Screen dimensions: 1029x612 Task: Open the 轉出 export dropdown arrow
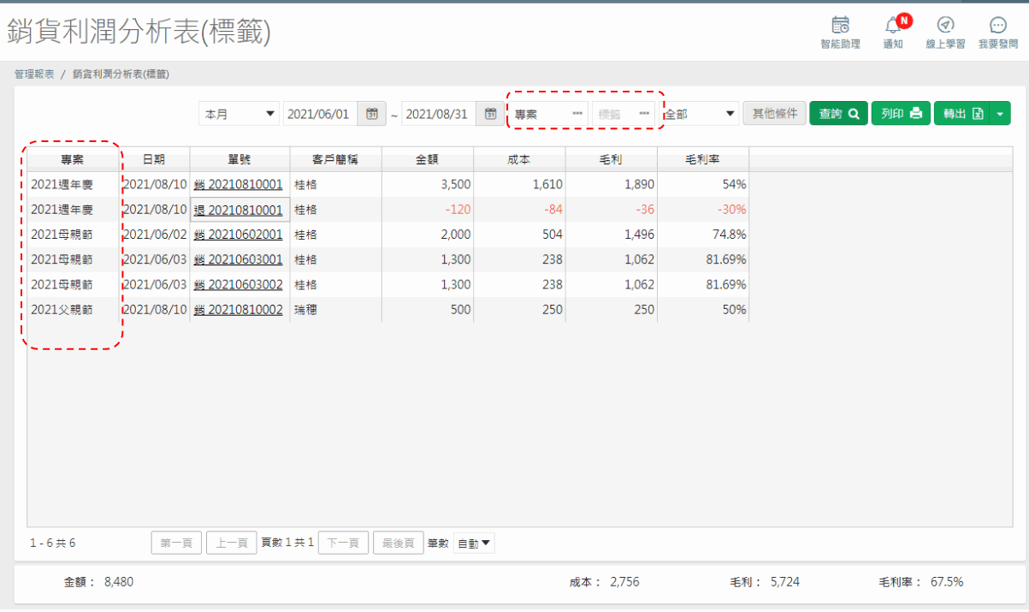coord(1000,114)
